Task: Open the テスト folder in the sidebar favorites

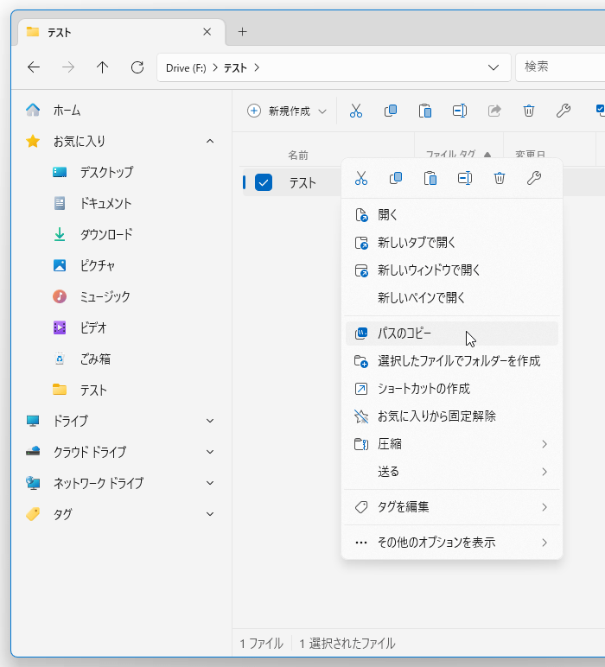Action: 120,390
